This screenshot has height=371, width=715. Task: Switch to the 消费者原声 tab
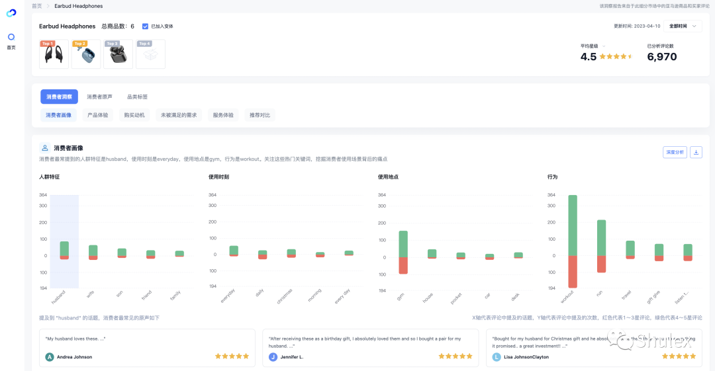coord(99,97)
